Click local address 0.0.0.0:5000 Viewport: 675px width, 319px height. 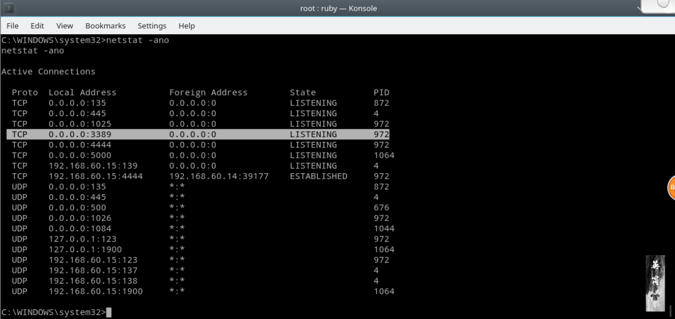coord(80,155)
